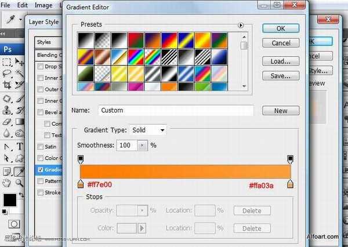Image resolution: width=348 pixels, height=247 pixels.
Task: Select the Magic Wand tool
Action: [x=19, y=74]
